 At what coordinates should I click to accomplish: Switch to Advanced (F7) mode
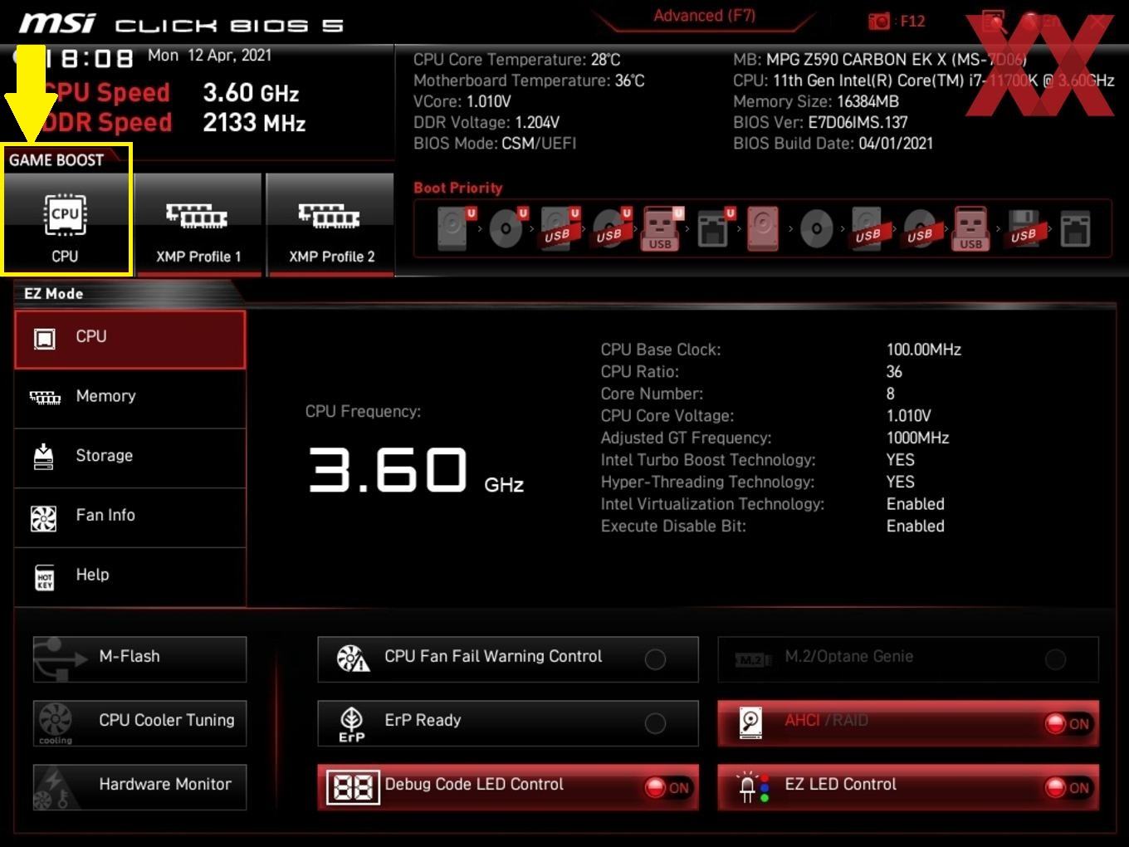(x=704, y=16)
